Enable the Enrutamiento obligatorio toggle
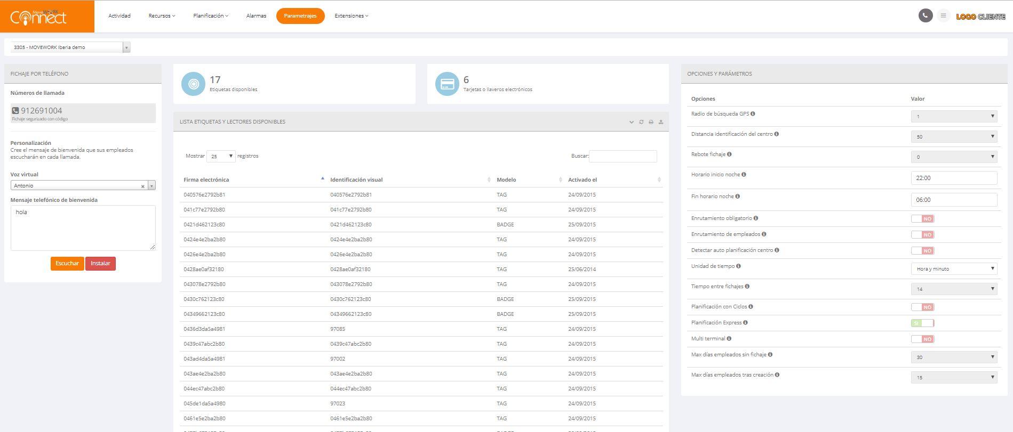 point(922,218)
